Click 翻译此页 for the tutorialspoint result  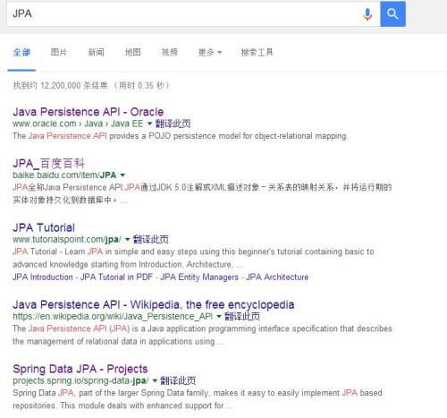[x=151, y=239]
